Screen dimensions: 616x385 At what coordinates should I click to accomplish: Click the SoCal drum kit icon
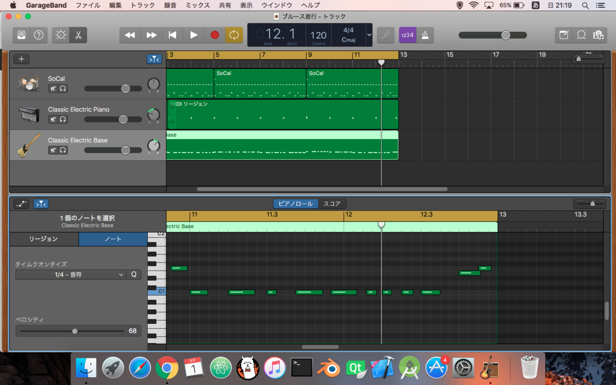tap(29, 84)
